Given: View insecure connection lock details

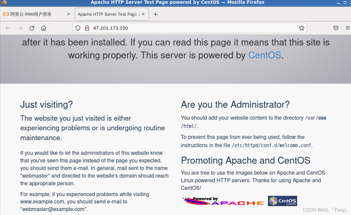Looking at the screenshot, I should (87, 28).
